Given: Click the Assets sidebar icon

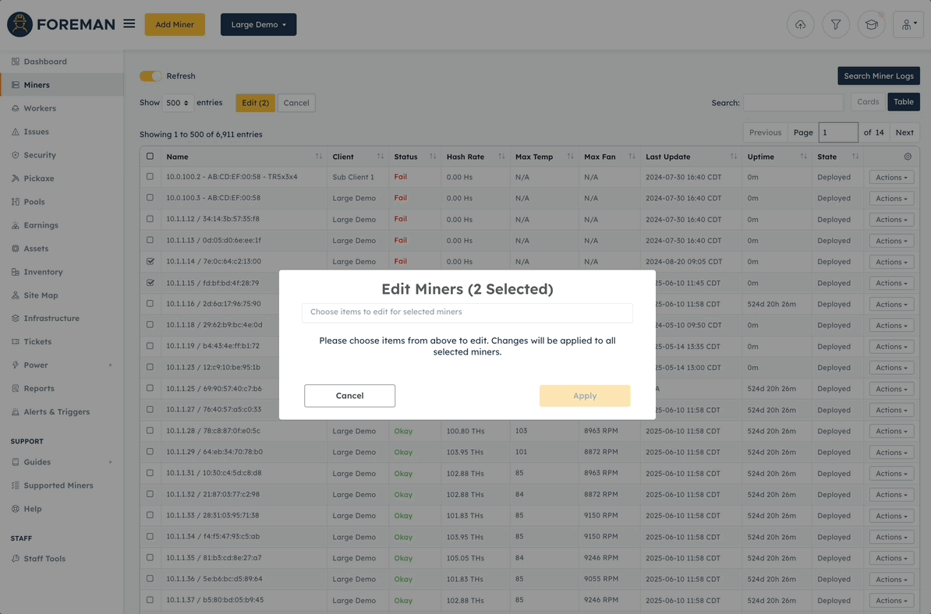Looking at the screenshot, I should (x=16, y=249).
